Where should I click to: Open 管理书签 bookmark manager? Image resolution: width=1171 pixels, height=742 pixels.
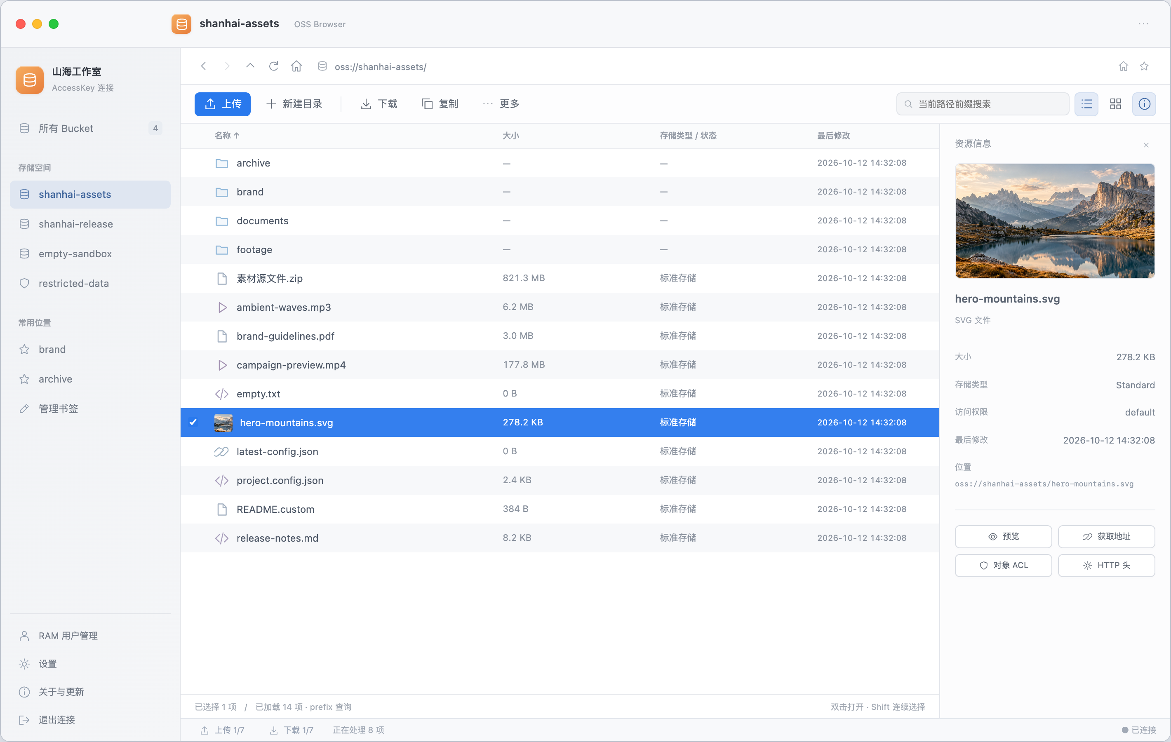coord(90,409)
